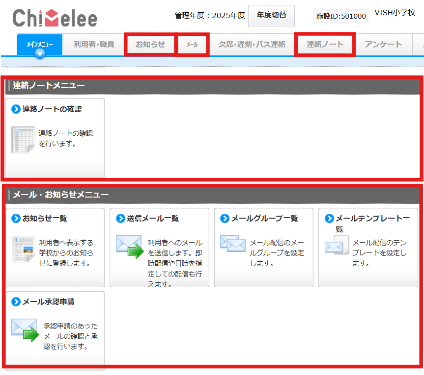Open the メインメニュー tab
424x375 pixels.
pyautogui.click(x=40, y=44)
